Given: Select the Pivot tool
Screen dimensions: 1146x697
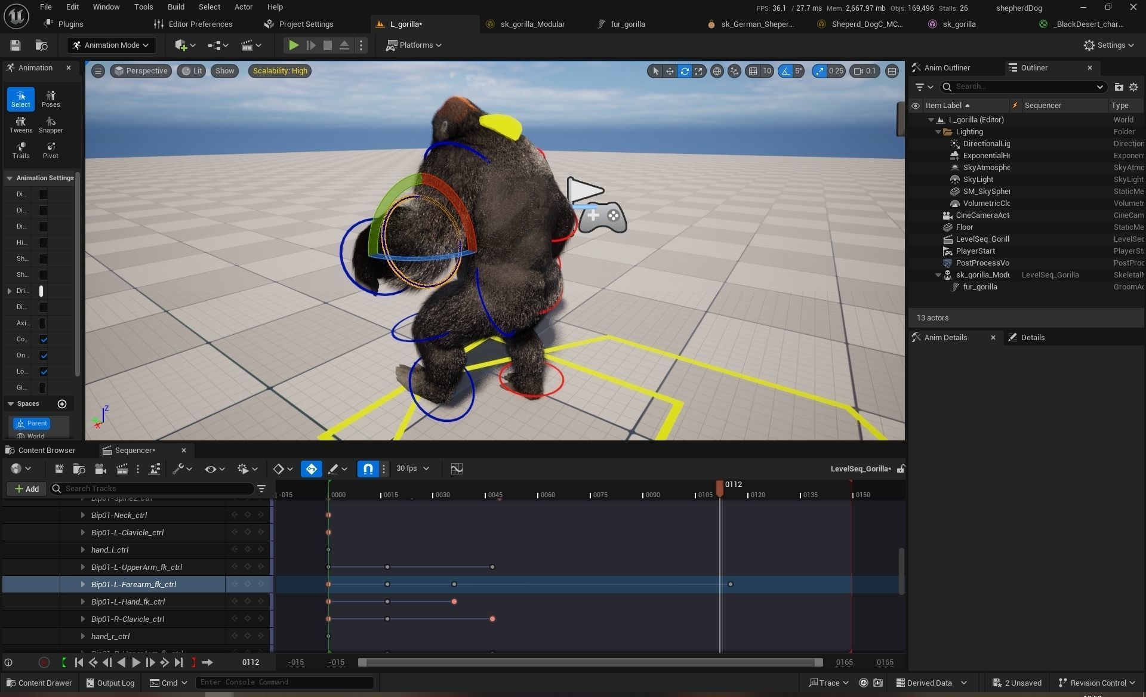Looking at the screenshot, I should [51, 150].
